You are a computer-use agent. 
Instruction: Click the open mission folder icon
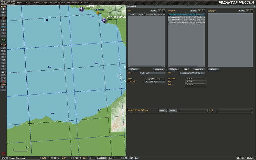(3, 12)
